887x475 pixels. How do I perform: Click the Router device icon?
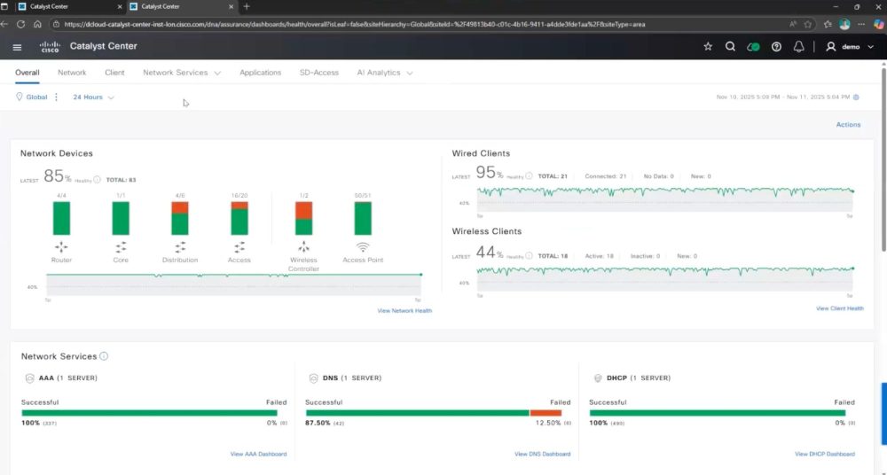61,247
